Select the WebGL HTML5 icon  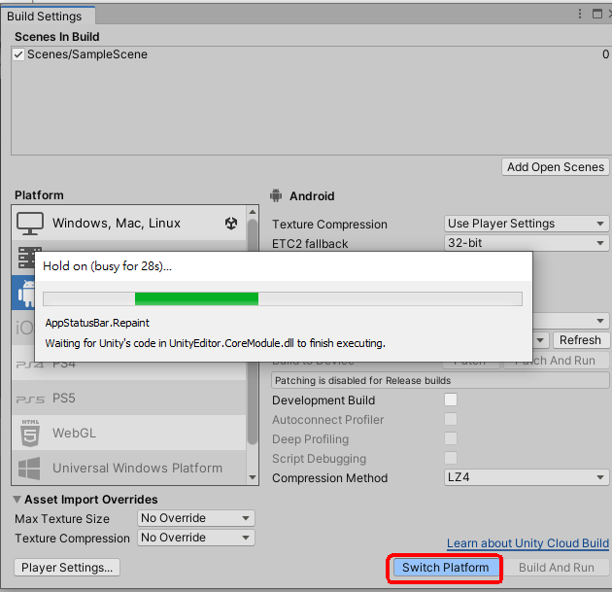[30, 434]
